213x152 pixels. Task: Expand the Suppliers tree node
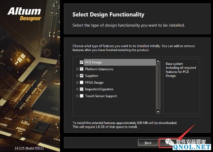[77, 76]
